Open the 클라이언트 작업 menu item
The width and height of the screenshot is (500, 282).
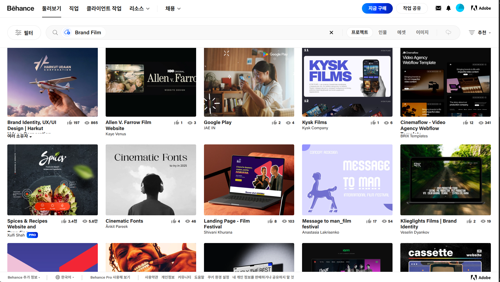pos(104,8)
